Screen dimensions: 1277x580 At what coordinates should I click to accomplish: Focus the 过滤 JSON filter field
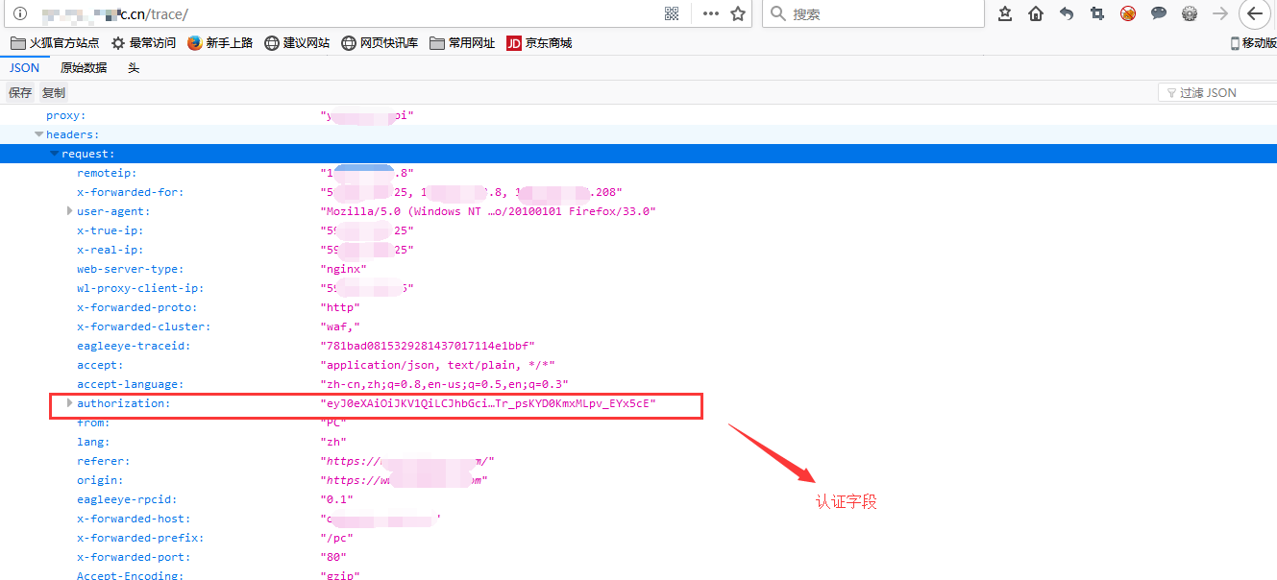click(1217, 93)
